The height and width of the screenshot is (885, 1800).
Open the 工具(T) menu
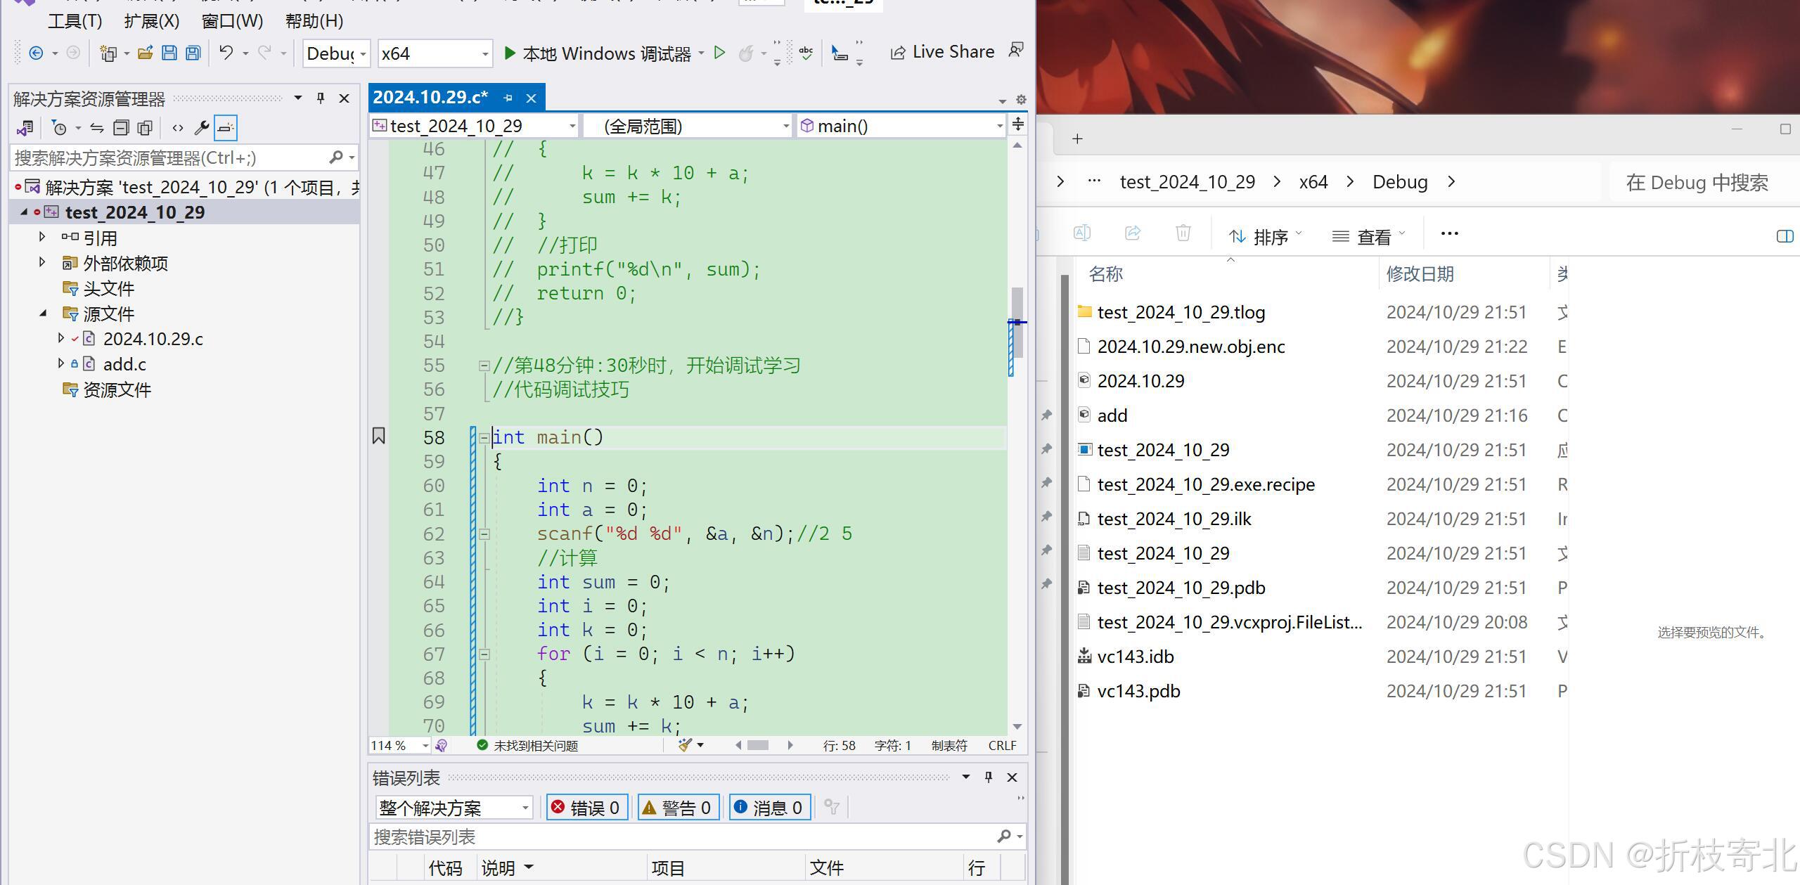coord(75,21)
